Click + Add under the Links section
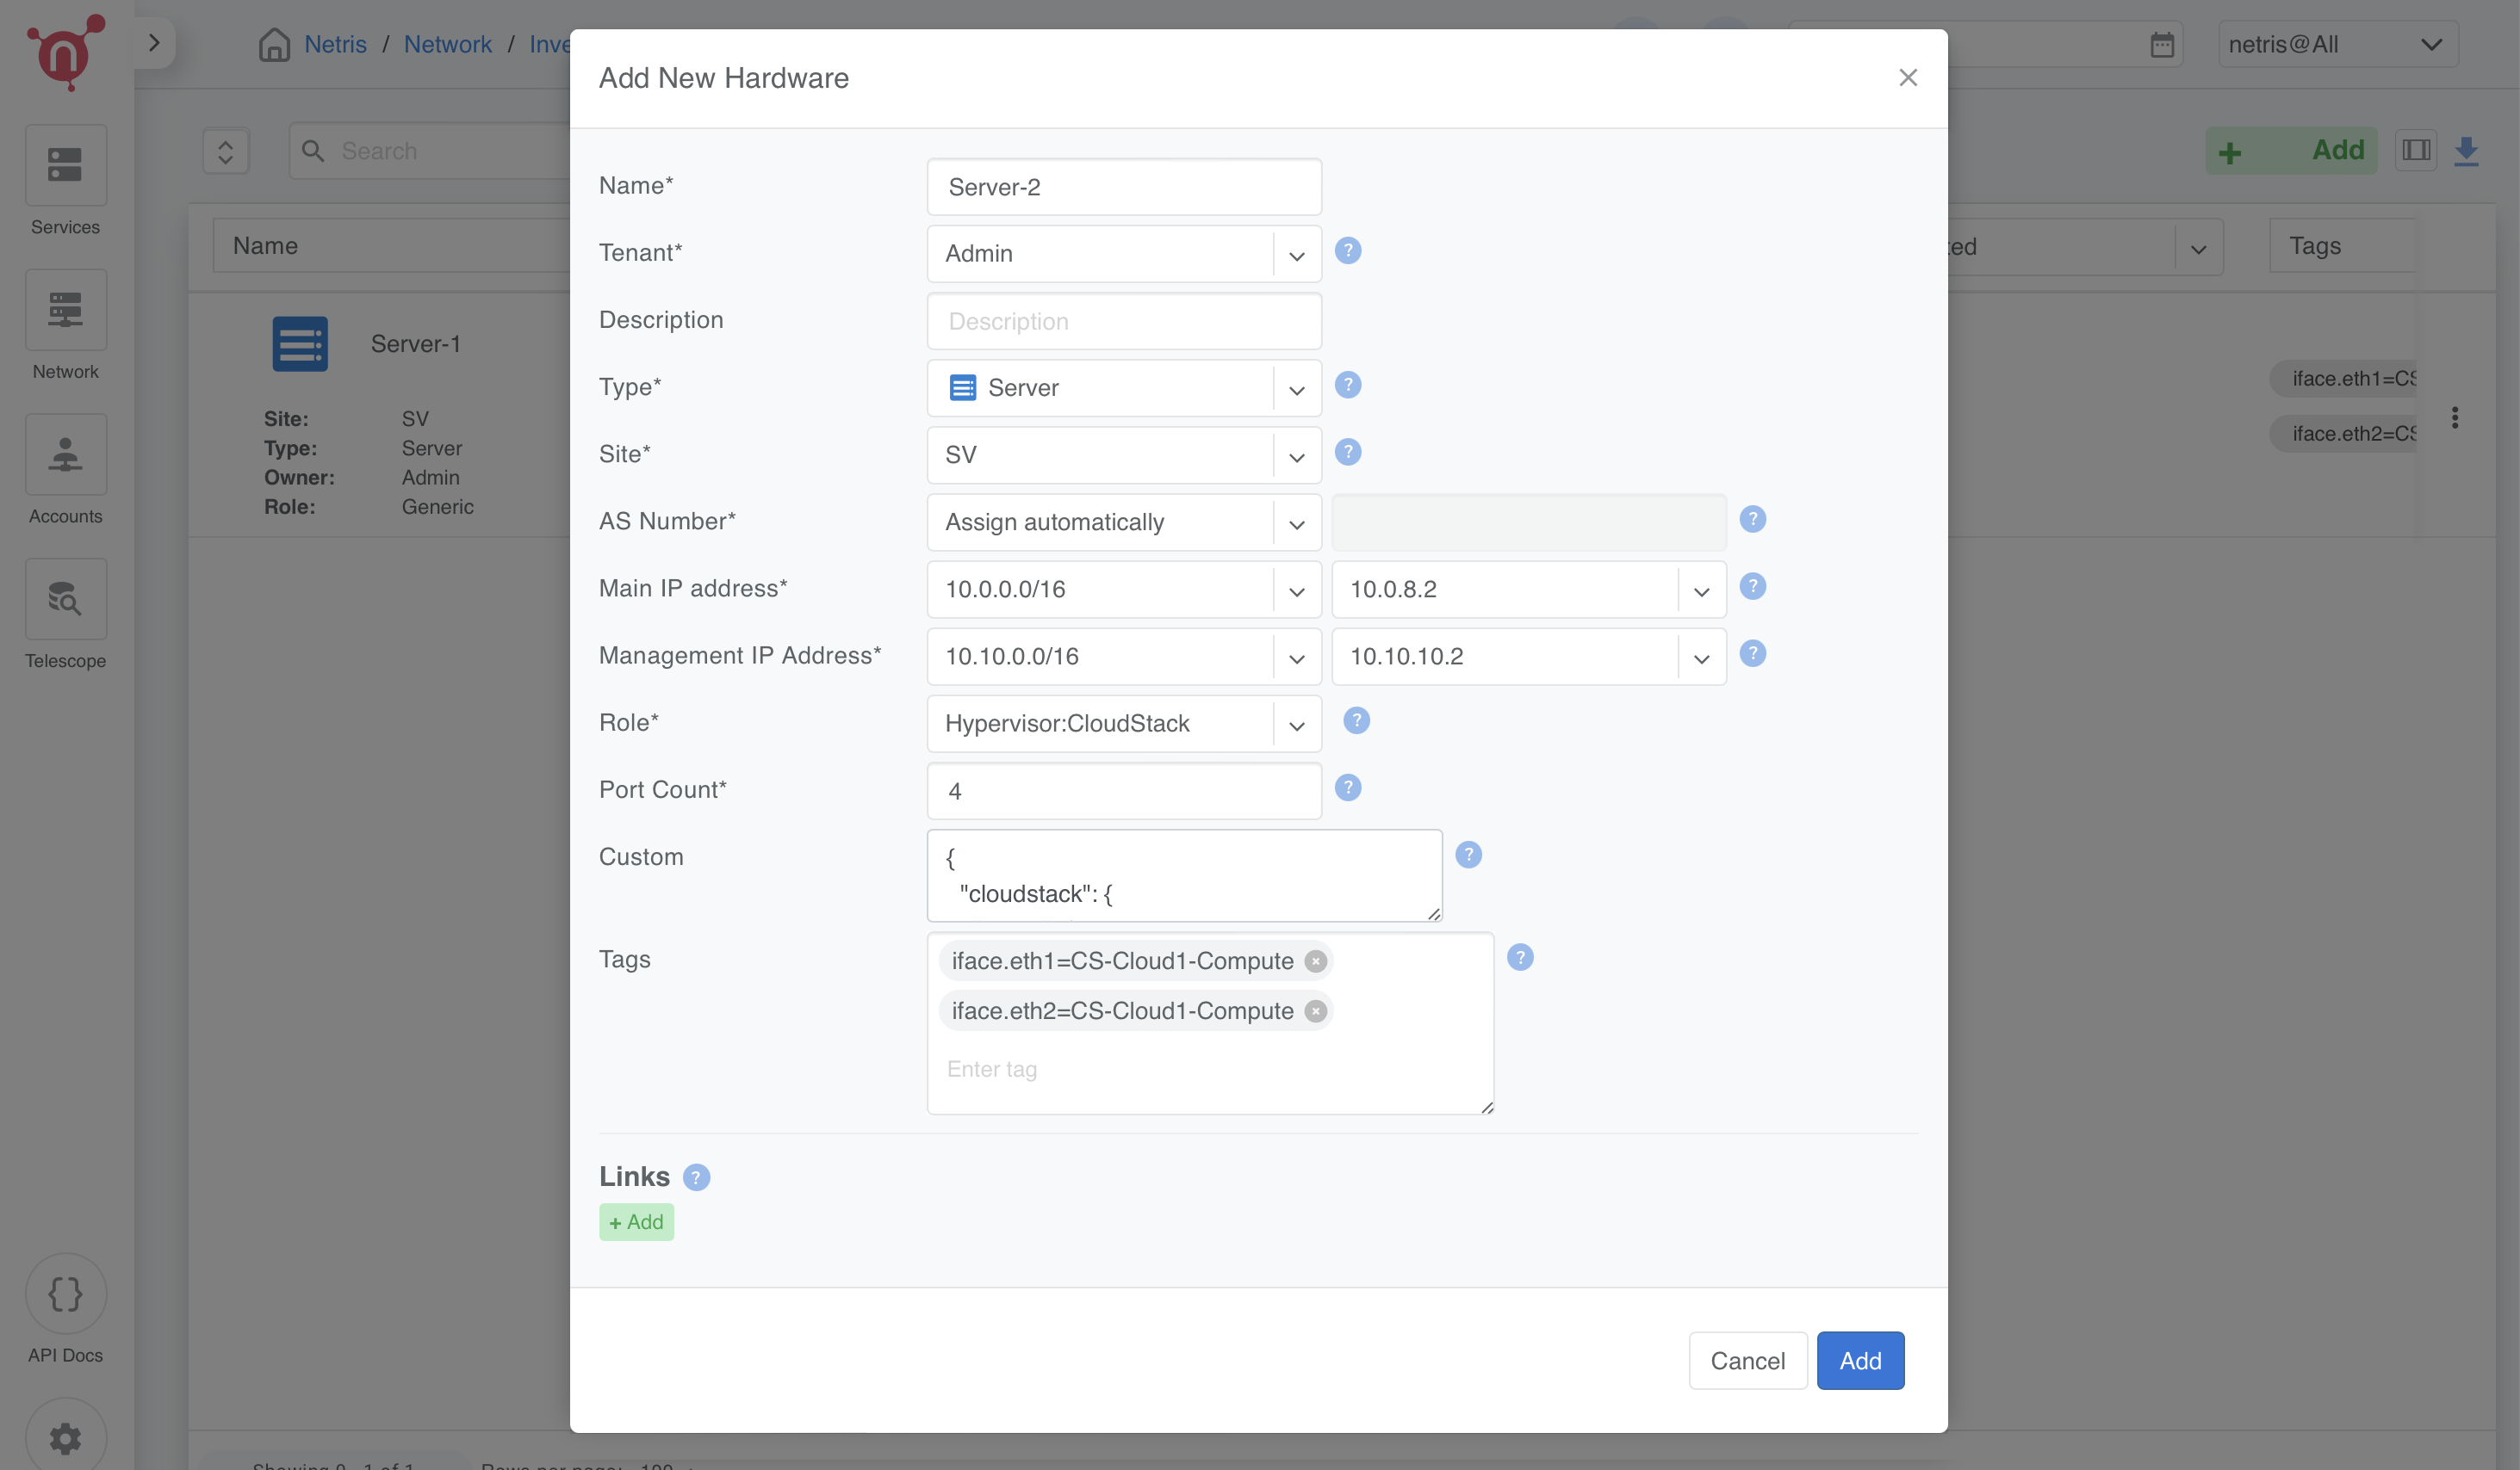Screen dimensions: 2520x1470 pos(636,1221)
